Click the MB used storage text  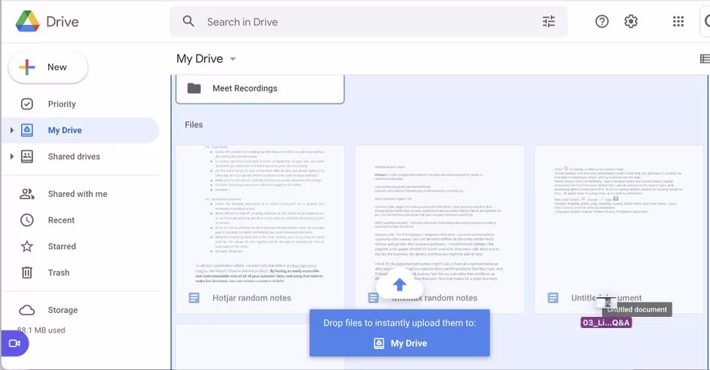(x=41, y=330)
